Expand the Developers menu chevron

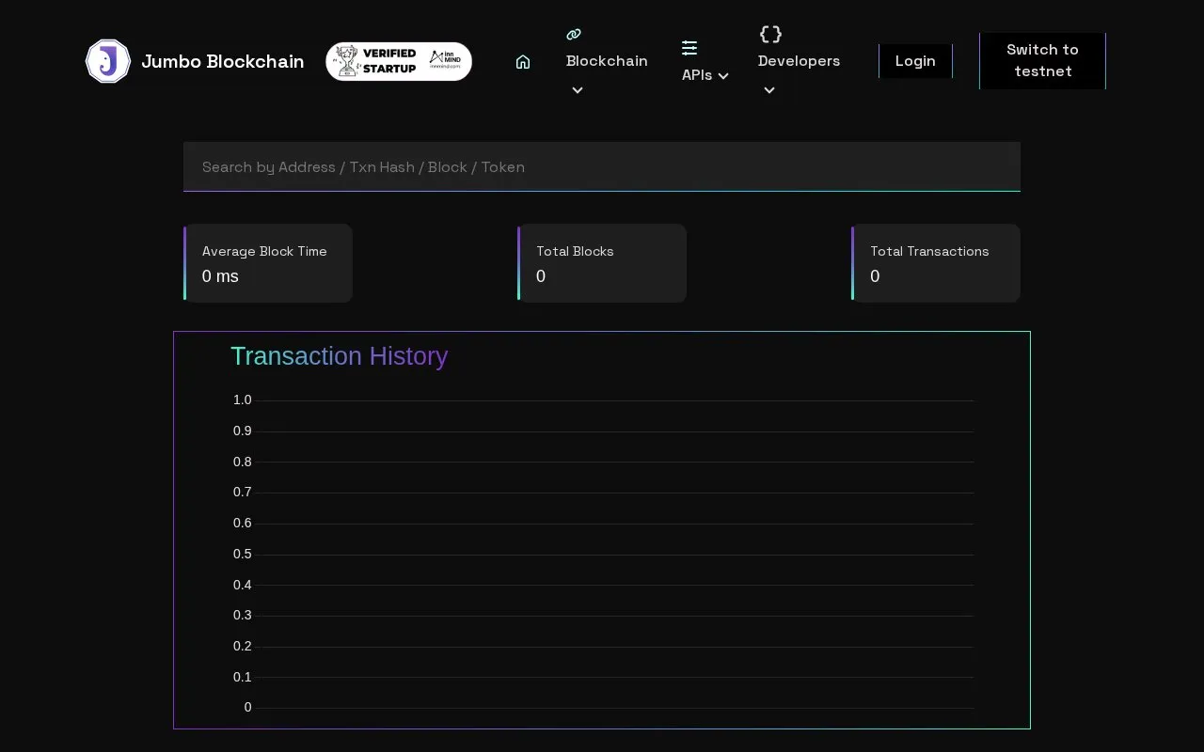click(769, 90)
